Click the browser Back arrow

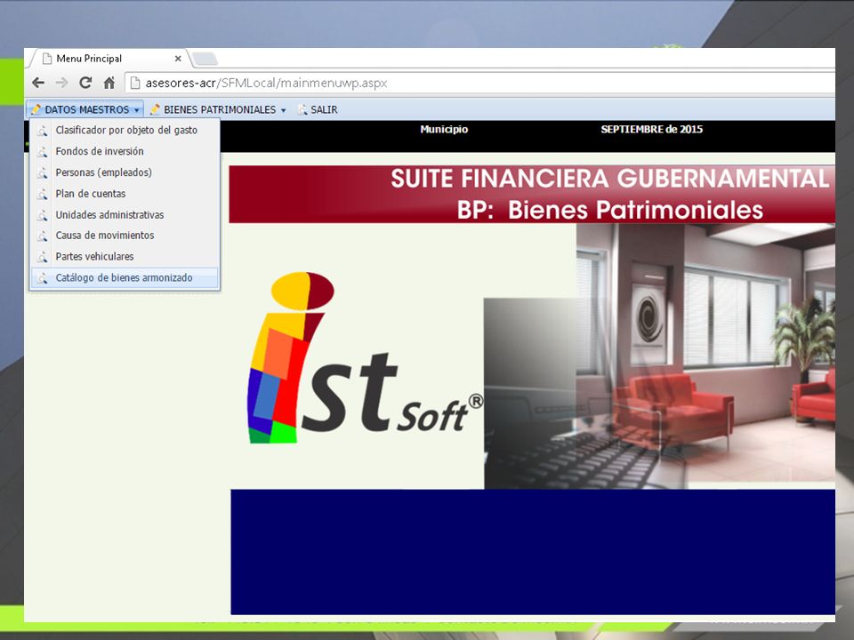click(x=38, y=83)
